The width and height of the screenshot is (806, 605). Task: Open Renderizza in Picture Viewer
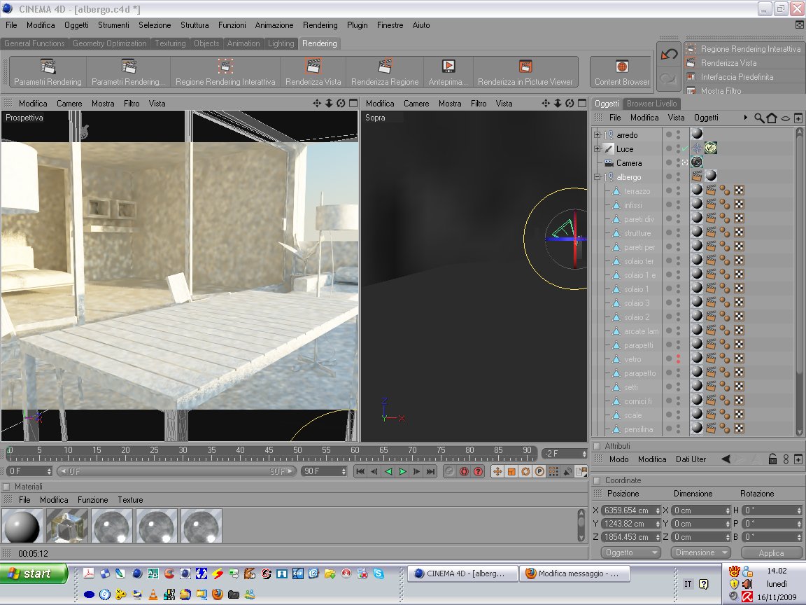coord(525,67)
